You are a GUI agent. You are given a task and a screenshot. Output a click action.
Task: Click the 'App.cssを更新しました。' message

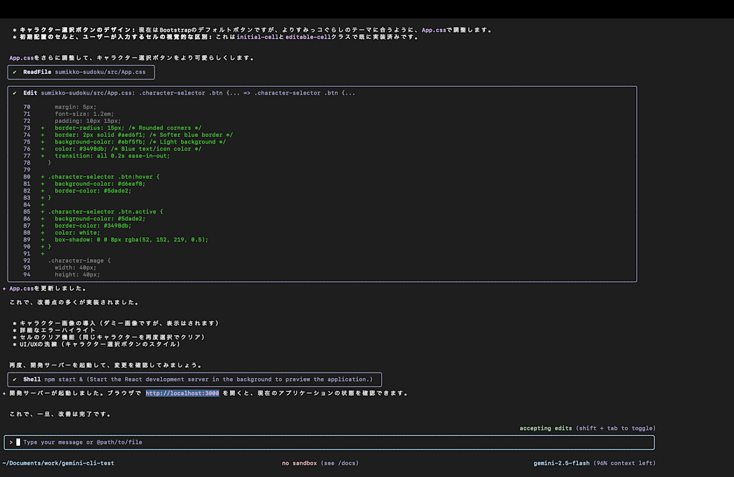click(48, 288)
